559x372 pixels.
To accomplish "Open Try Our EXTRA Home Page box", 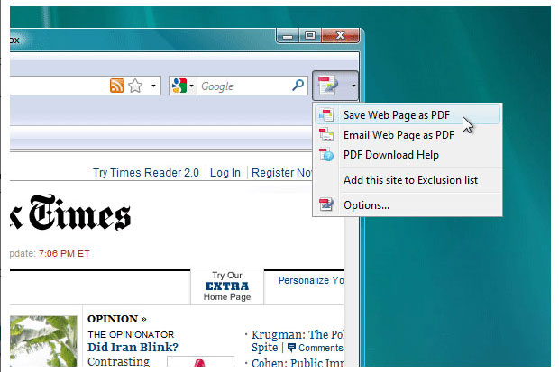I will [x=227, y=286].
